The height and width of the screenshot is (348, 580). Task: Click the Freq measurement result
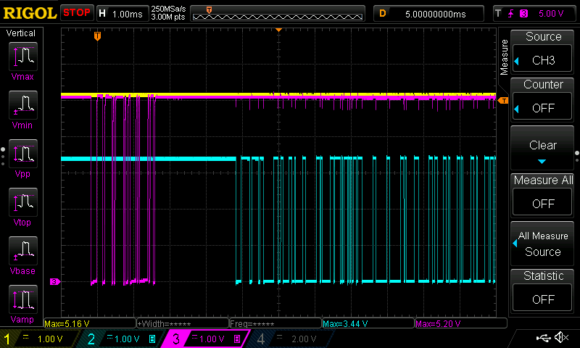pos(275,323)
